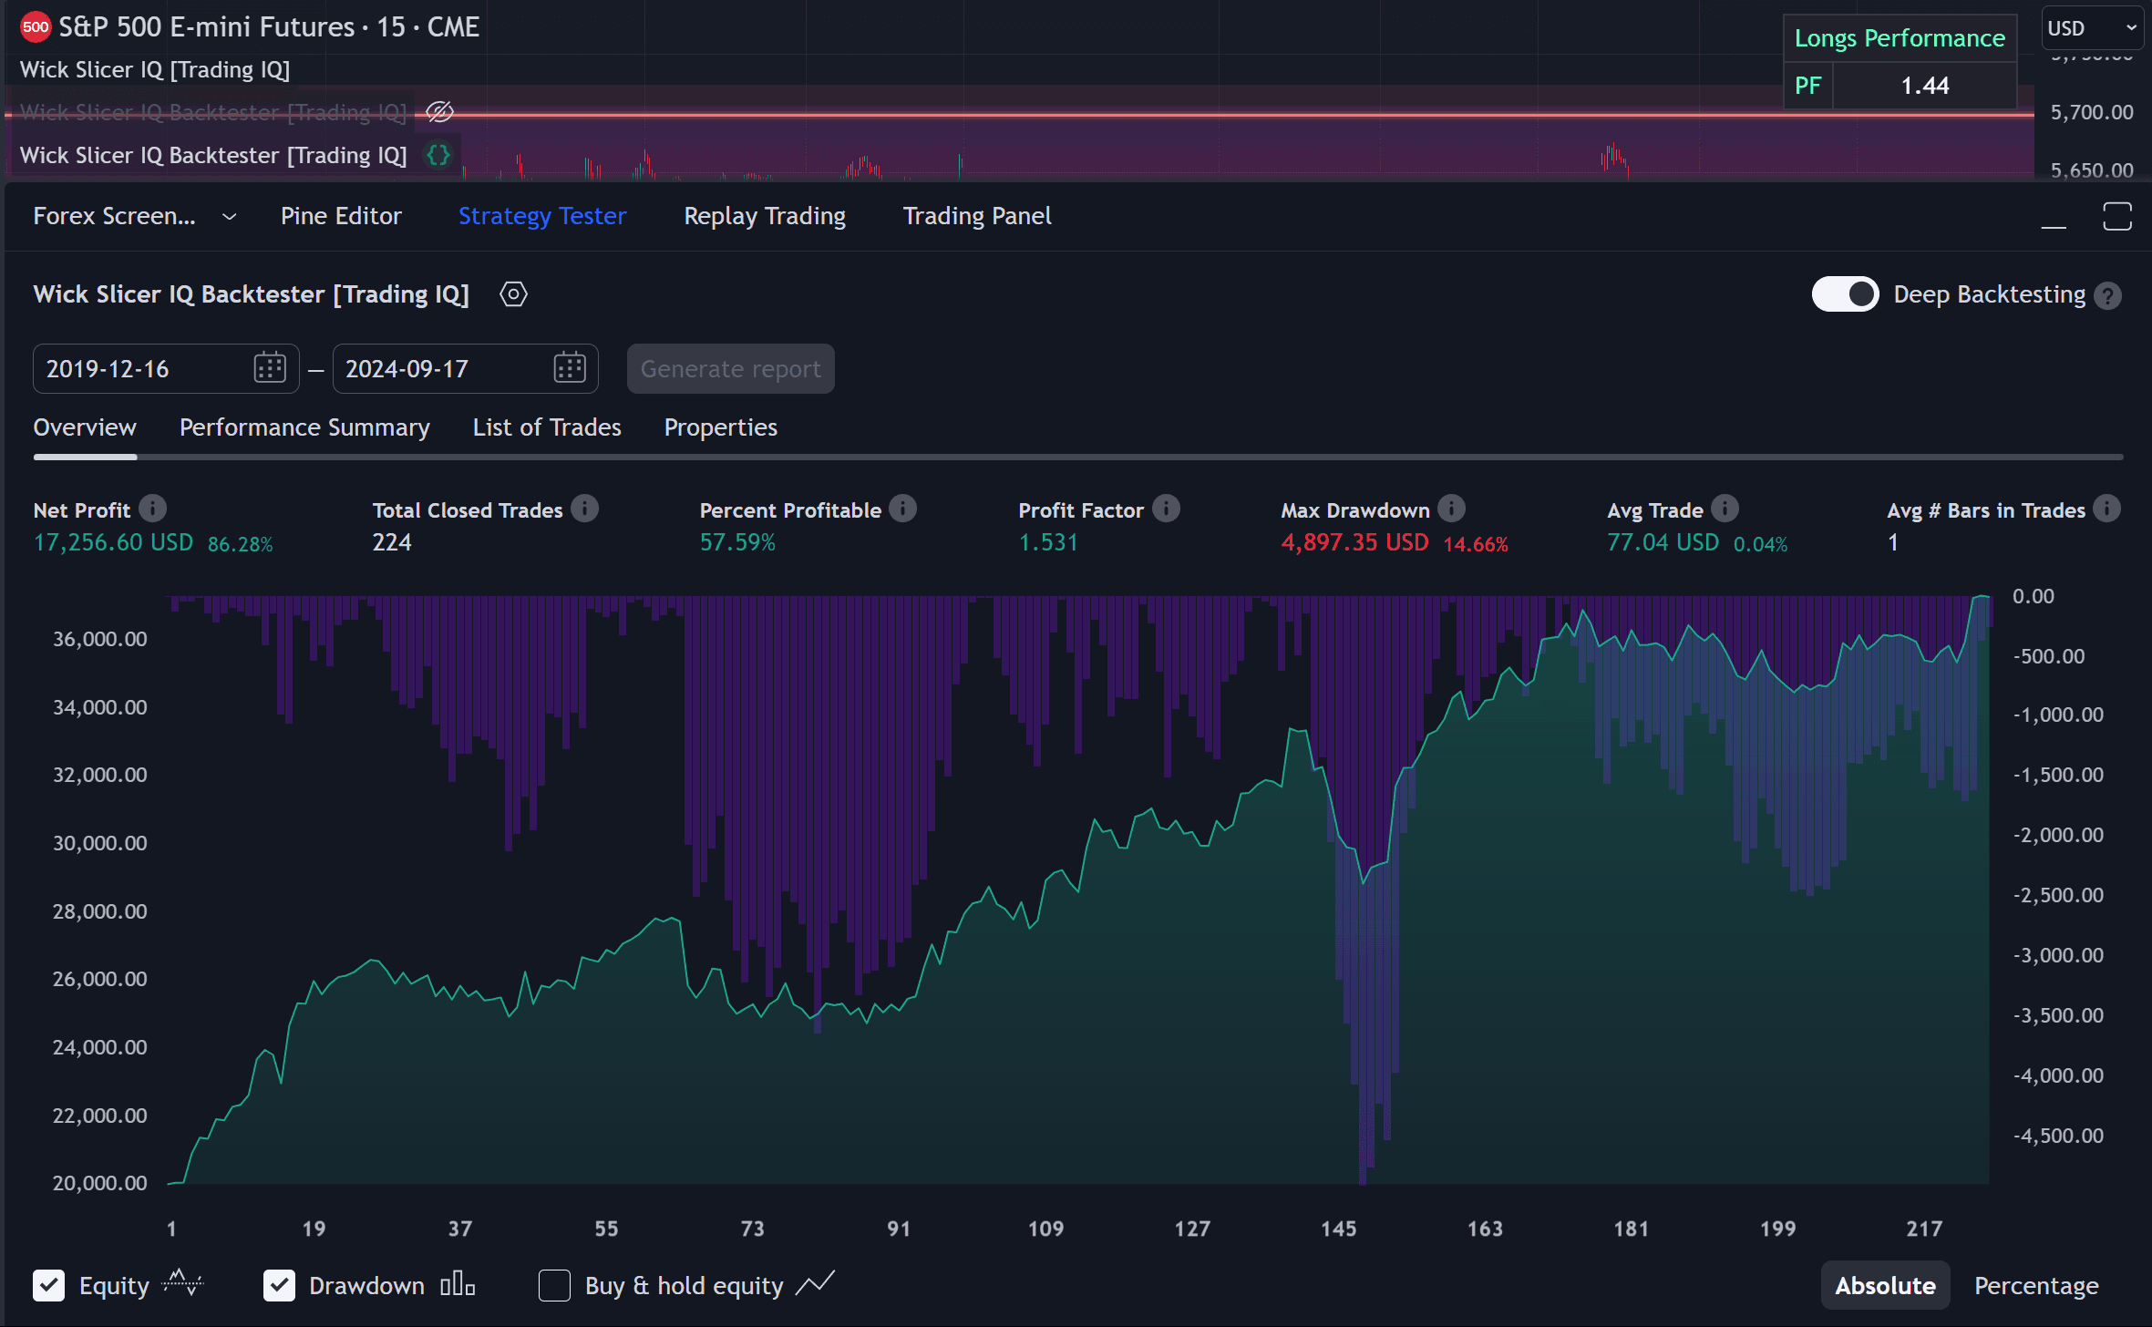Open start date calendar picker
Viewport: 2152px width, 1327px height.
270,368
